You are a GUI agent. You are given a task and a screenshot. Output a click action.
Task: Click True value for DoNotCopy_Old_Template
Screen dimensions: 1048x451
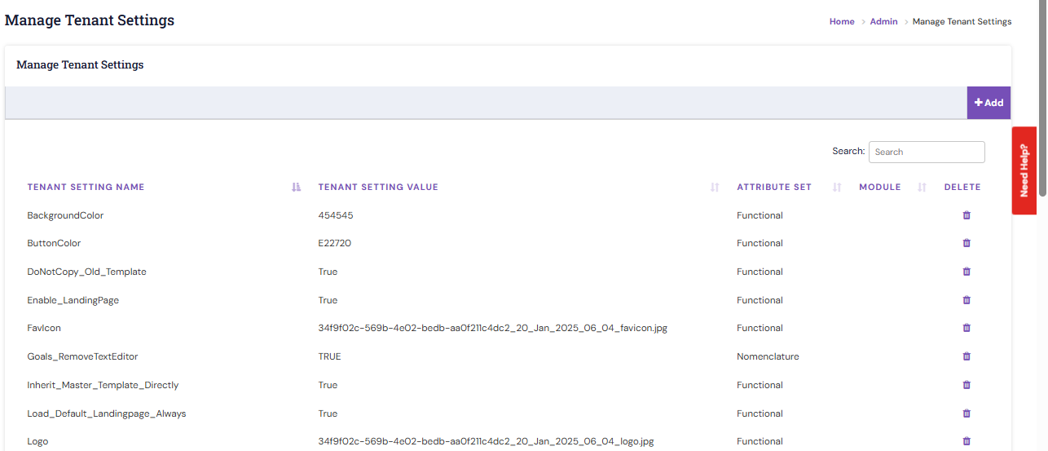point(328,272)
